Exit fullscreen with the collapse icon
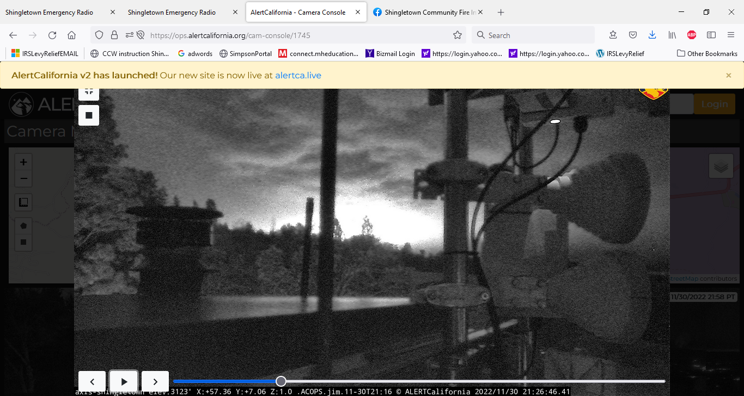Image resolution: width=744 pixels, height=396 pixels. (x=89, y=92)
